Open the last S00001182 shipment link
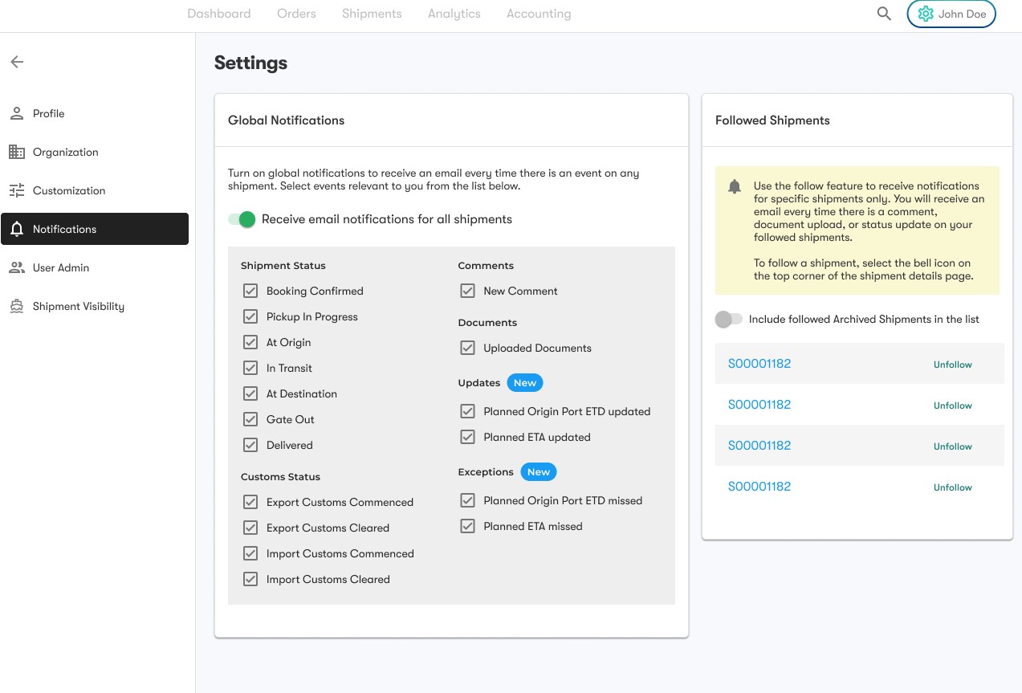 point(759,487)
